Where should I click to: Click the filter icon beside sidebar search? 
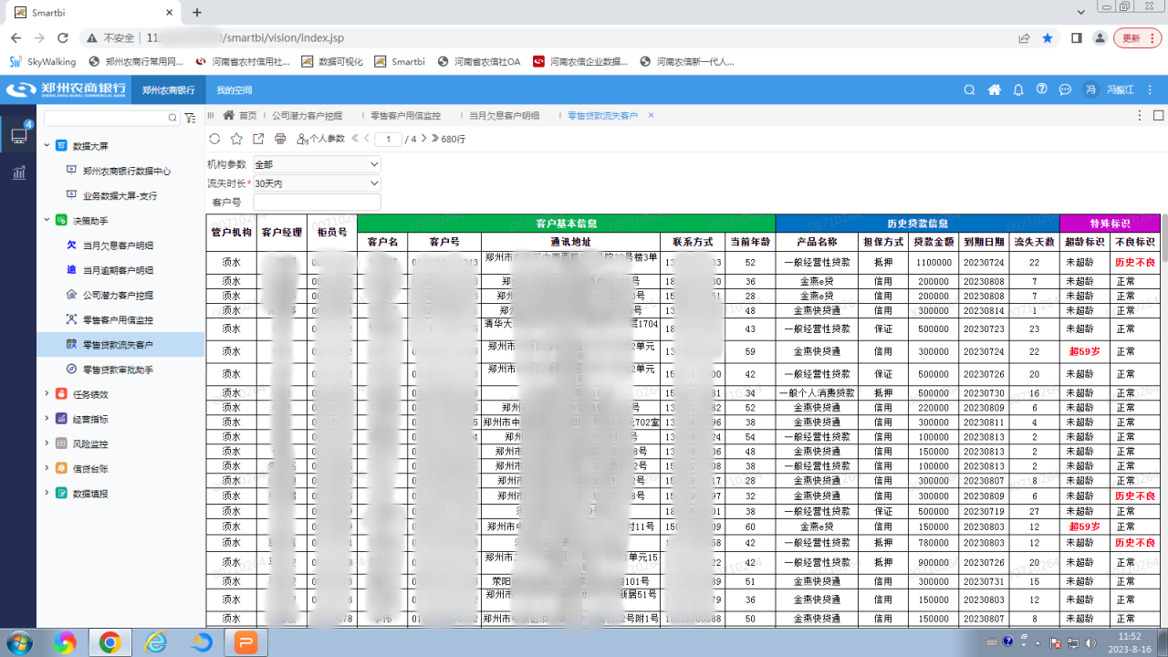(190, 118)
